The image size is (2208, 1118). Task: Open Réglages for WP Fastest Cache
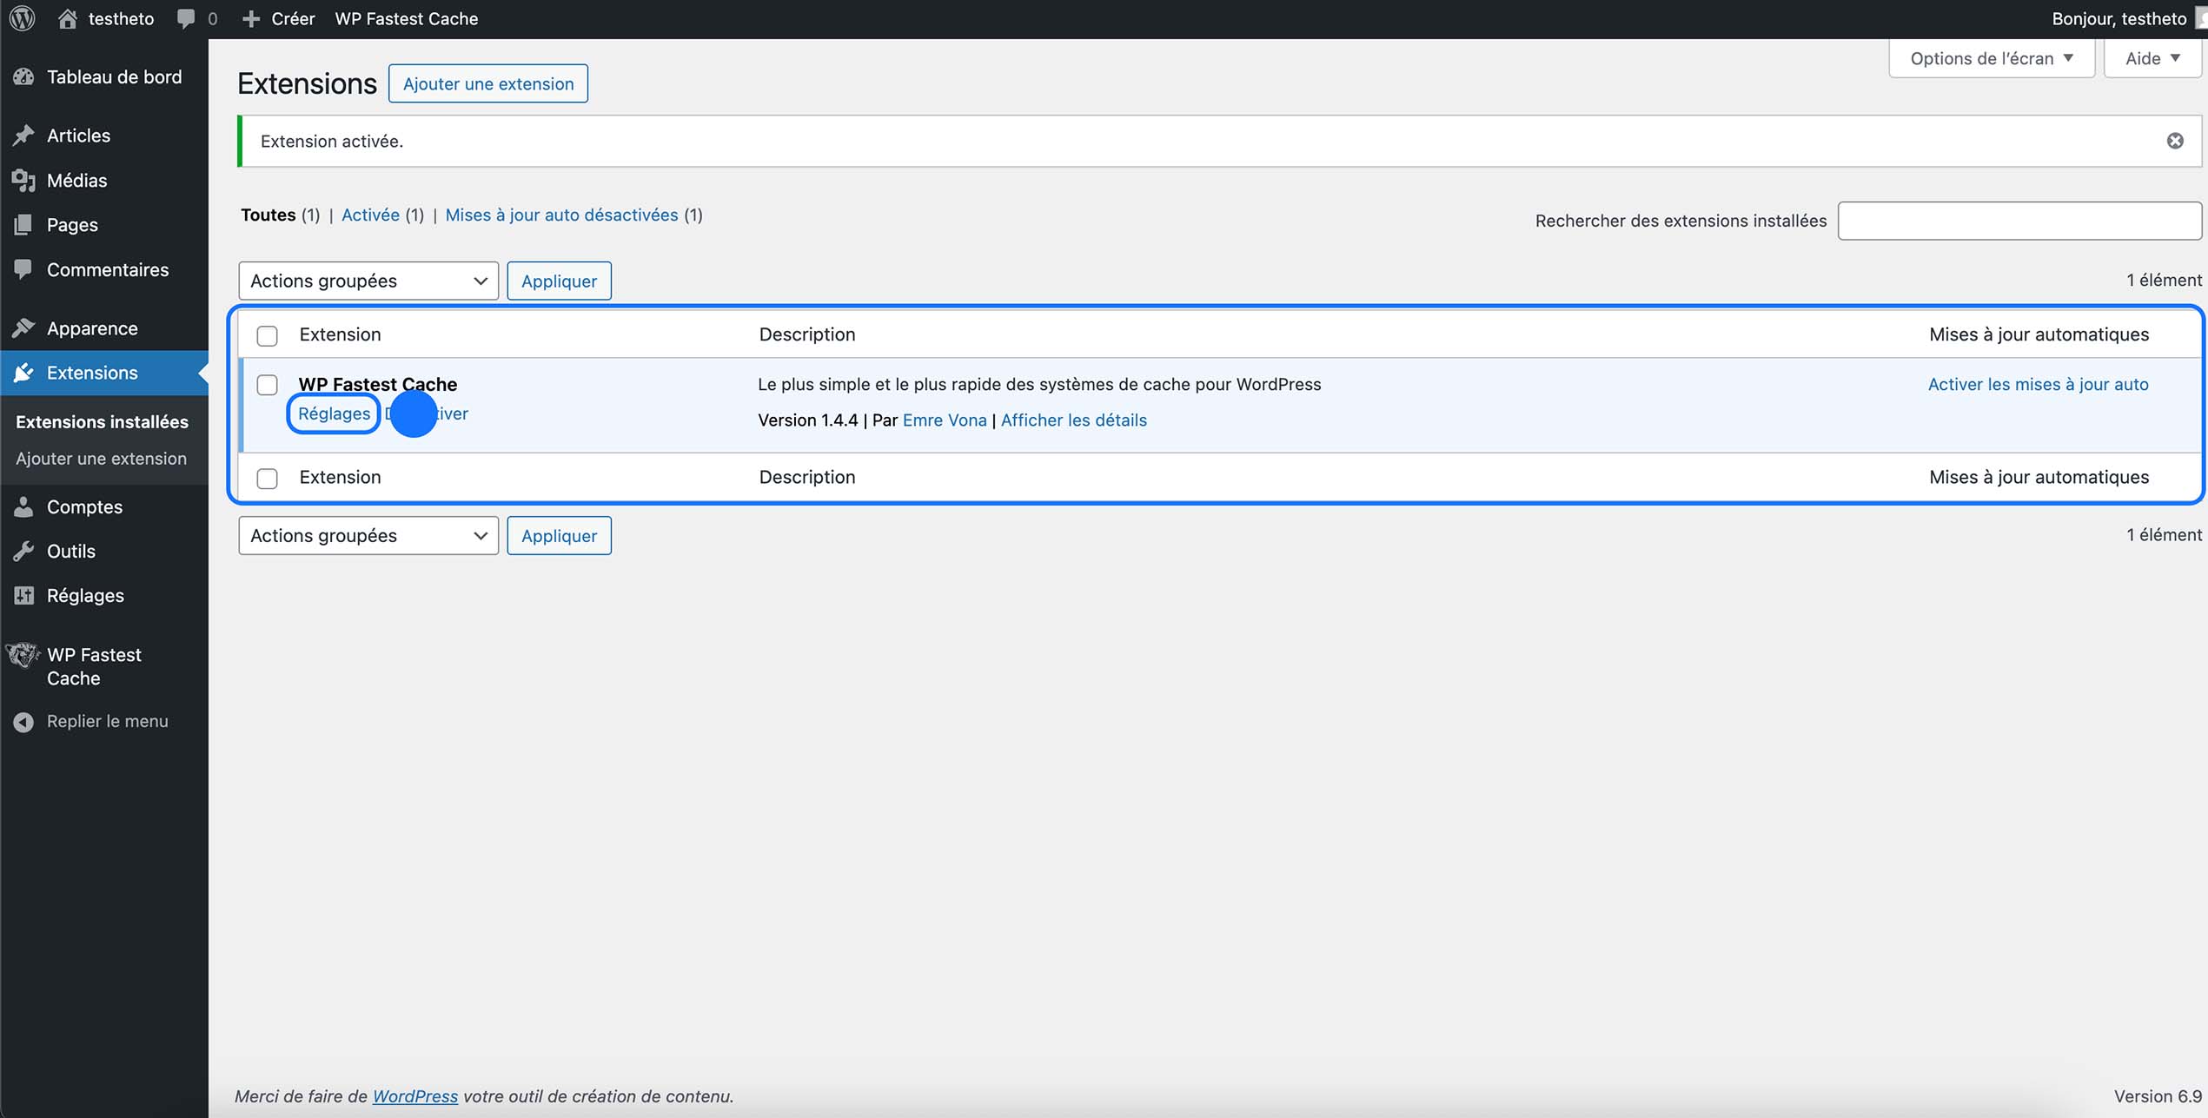click(x=333, y=413)
